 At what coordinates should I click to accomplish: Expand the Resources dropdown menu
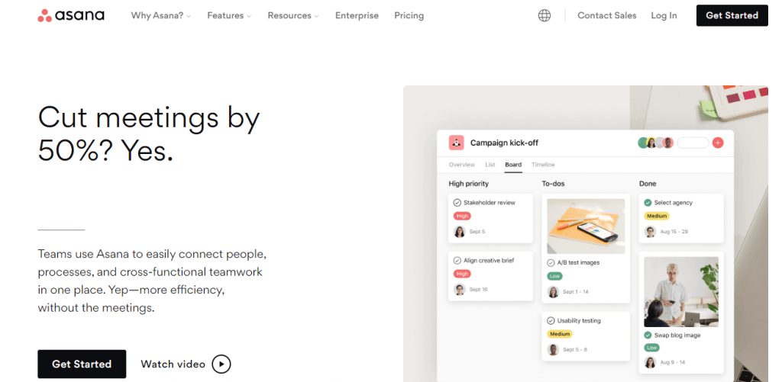[292, 15]
